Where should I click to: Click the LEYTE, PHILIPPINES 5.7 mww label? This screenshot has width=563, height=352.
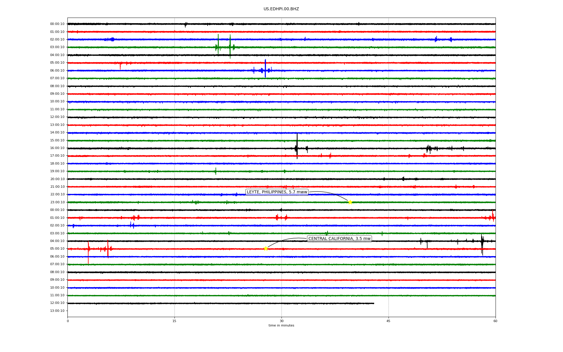(x=277, y=192)
